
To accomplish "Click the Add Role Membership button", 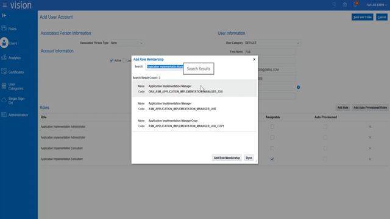I will [x=227, y=158].
